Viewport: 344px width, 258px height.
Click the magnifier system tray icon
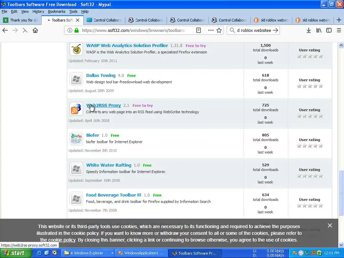(313, 253)
